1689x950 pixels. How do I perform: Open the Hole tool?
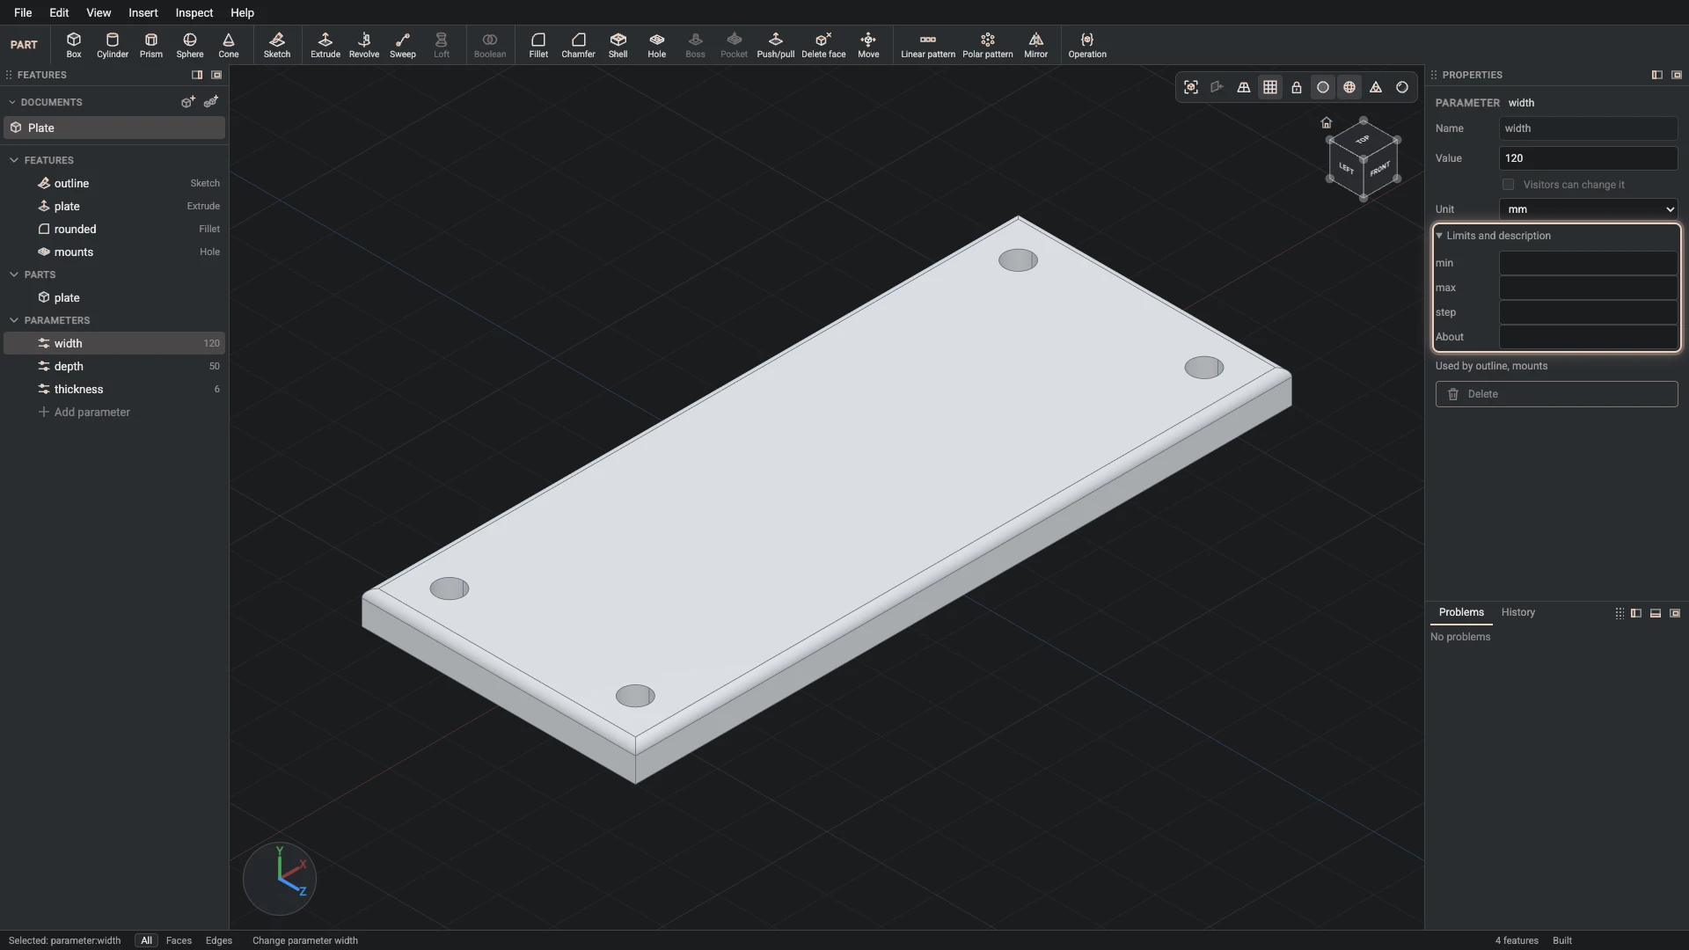coord(657,45)
